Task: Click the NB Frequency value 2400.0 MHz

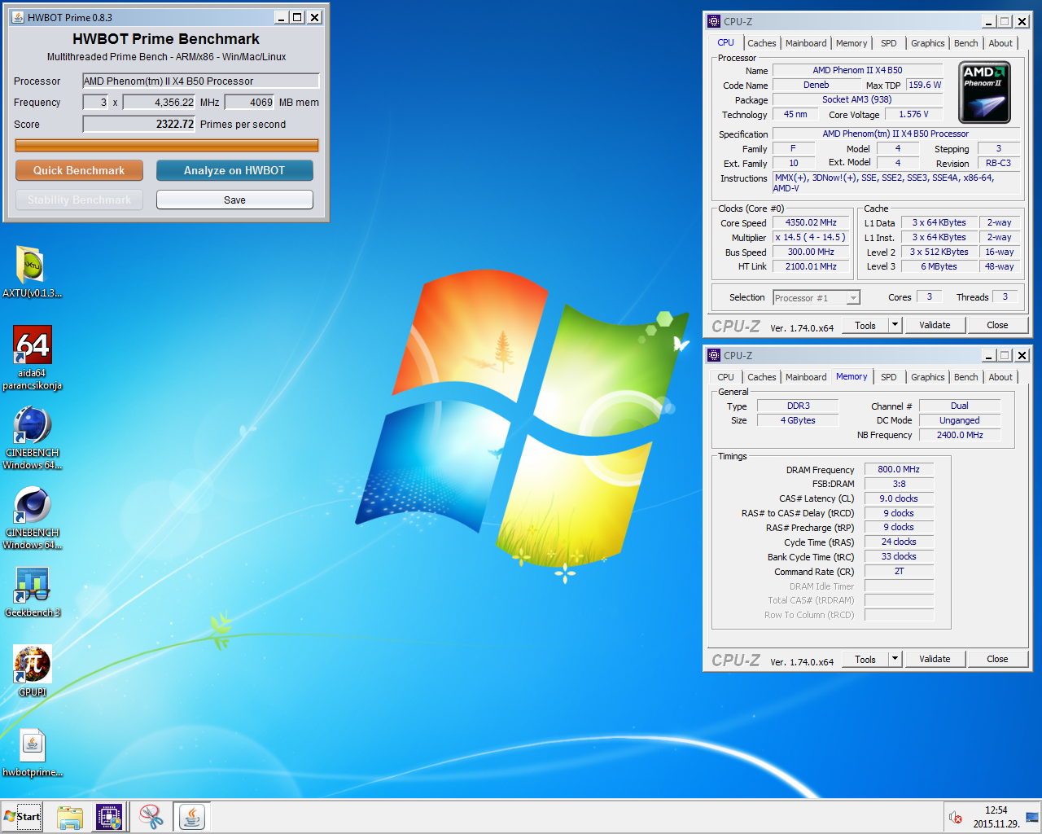Action: [960, 435]
